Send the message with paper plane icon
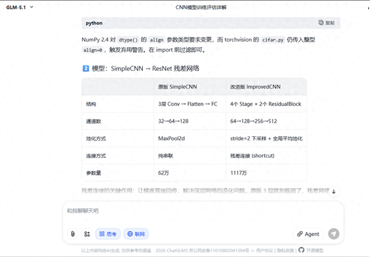This screenshot has height=257, width=370. pos(334,234)
